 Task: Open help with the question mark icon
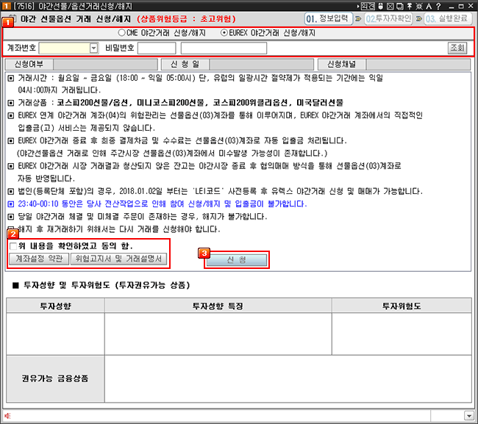pos(438,6)
